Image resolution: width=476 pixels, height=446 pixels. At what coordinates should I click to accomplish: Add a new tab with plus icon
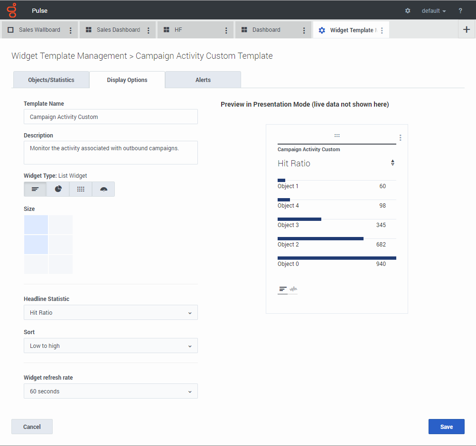click(467, 29)
